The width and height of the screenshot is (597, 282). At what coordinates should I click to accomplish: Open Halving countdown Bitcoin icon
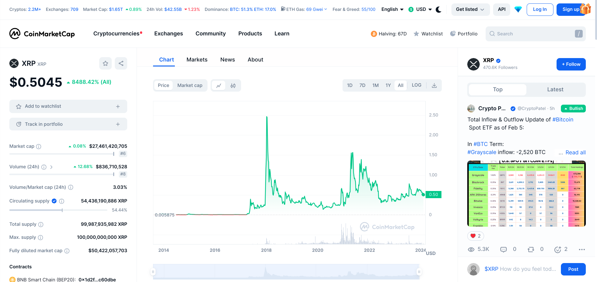pos(374,34)
